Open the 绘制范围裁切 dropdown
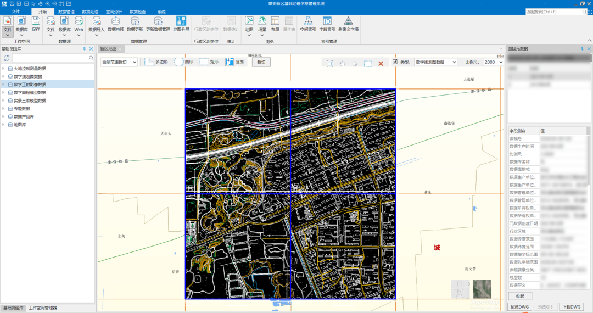The width and height of the screenshot is (593, 313). click(118, 62)
